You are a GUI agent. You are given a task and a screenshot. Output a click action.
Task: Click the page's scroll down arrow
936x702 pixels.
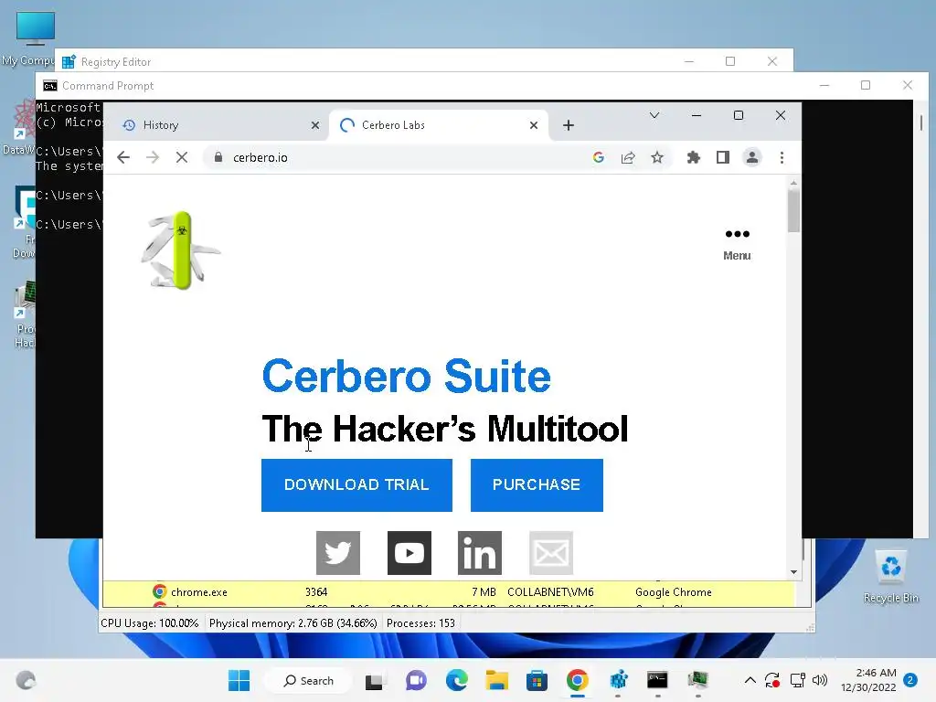tap(793, 572)
